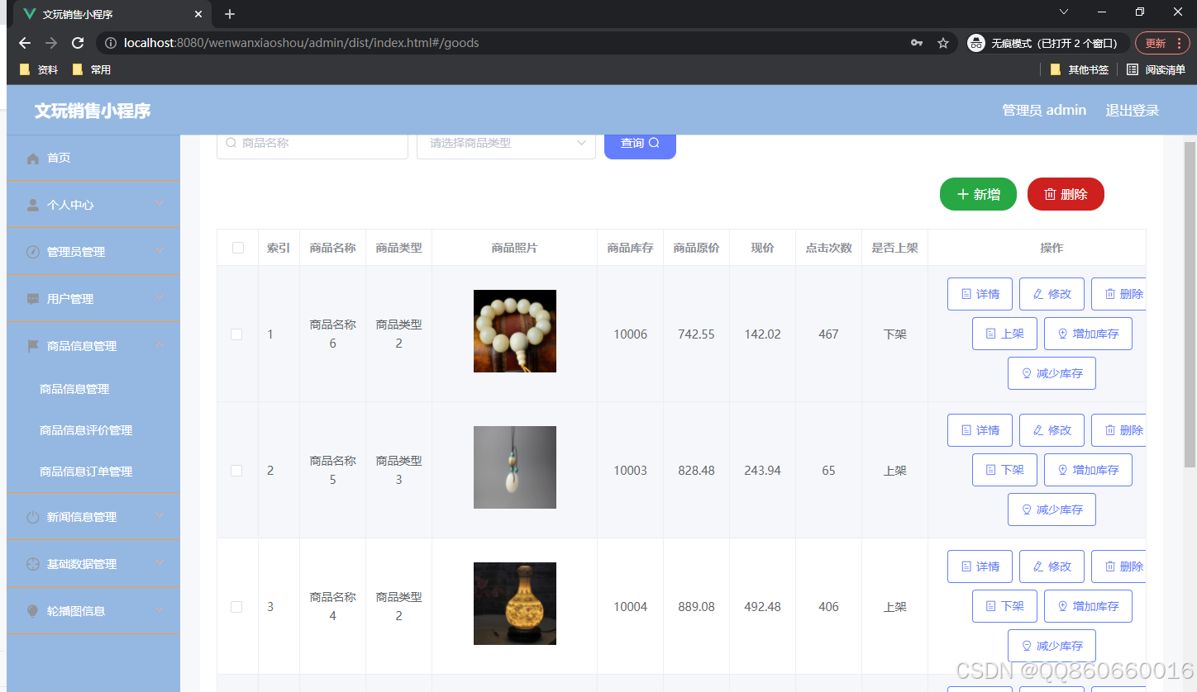Open the saved passwords key icon
This screenshot has height=692, width=1197.
point(917,43)
